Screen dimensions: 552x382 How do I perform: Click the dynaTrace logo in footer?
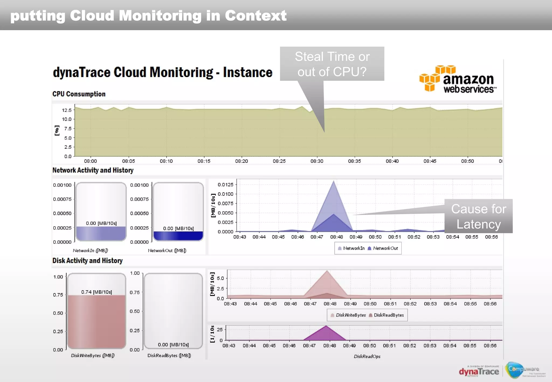click(479, 371)
